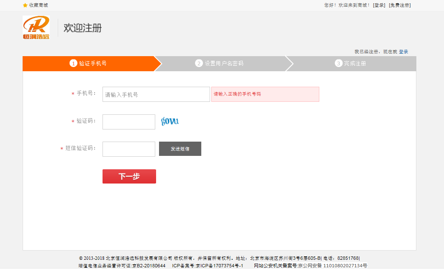
Task: Refresh the captcha image
Action: pyautogui.click(x=170, y=122)
